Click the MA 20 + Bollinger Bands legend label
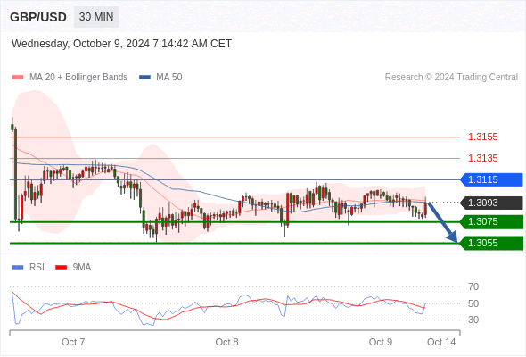 point(78,78)
